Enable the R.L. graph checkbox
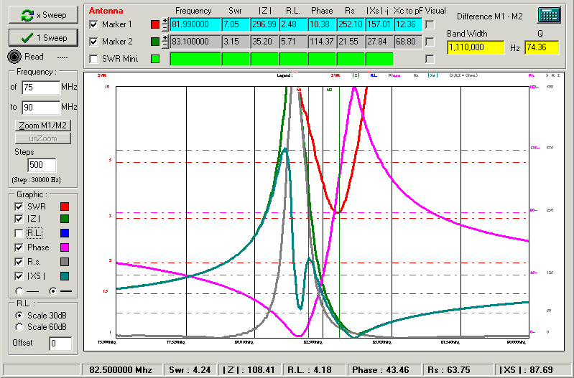This screenshot has width=574, height=378. (x=19, y=234)
